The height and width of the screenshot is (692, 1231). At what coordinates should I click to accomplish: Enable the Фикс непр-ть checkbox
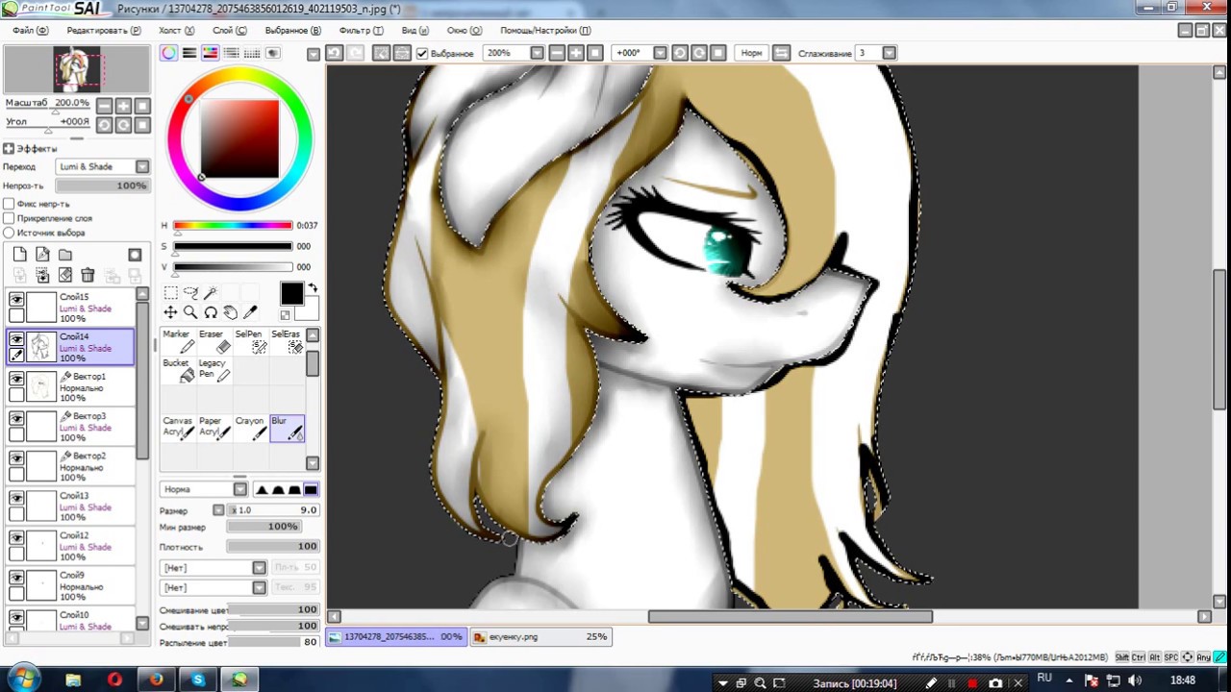9,204
